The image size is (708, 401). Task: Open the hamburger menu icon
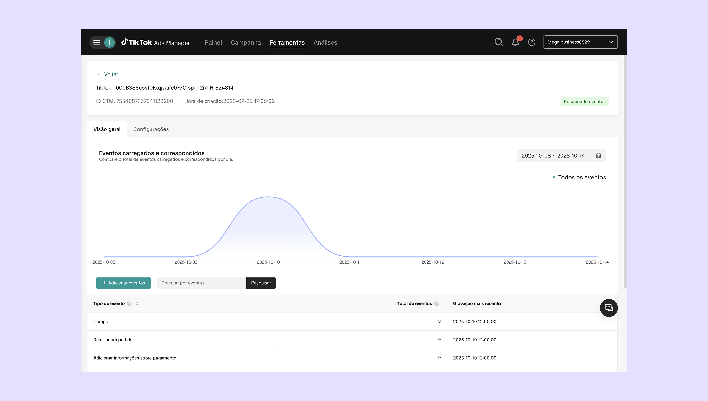(97, 42)
